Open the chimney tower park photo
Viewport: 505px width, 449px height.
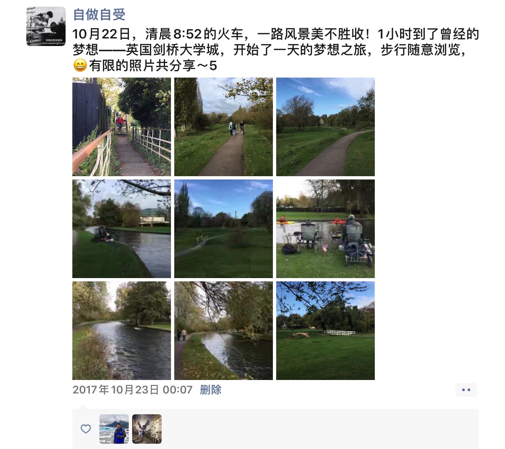coord(224,229)
